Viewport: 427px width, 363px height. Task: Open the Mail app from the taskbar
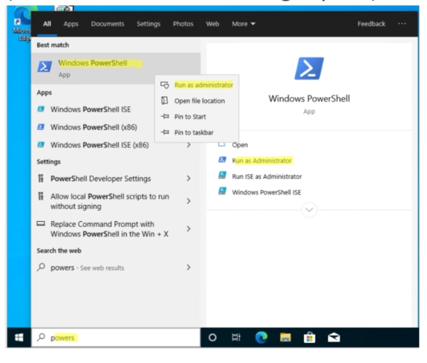[x=333, y=337]
